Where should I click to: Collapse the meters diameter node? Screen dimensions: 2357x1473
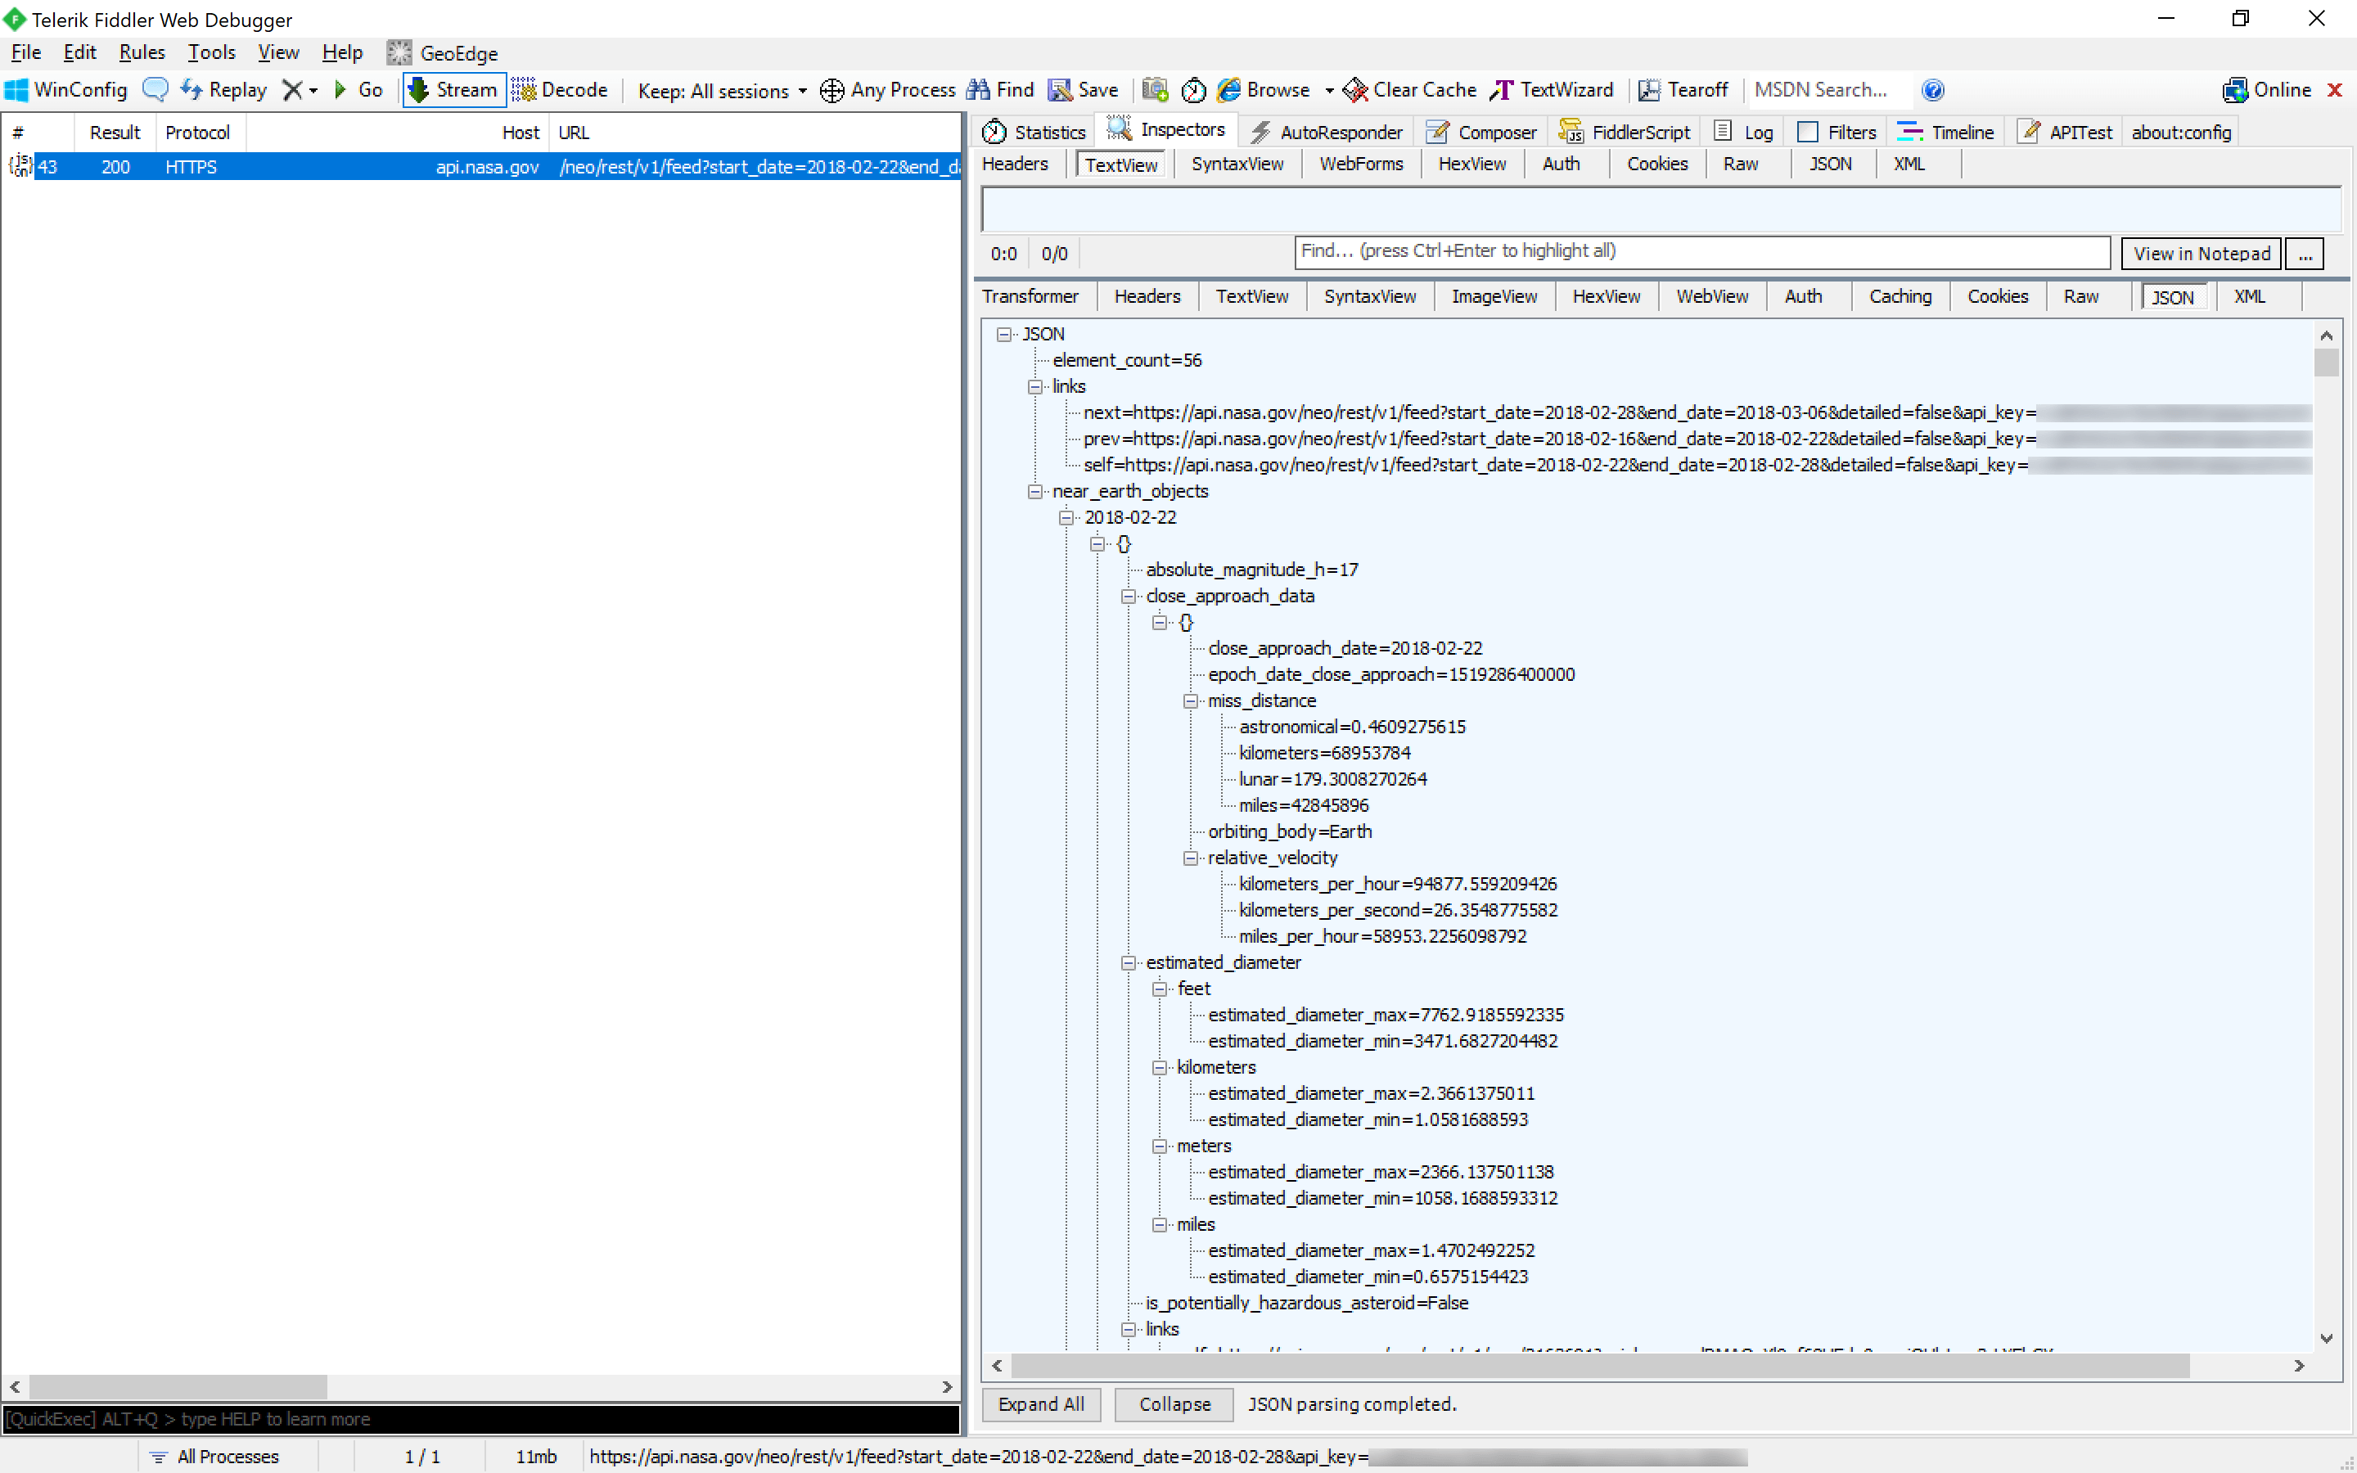pos(1159,1146)
